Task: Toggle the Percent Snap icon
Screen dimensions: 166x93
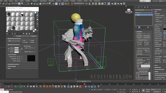Action: point(66,4)
